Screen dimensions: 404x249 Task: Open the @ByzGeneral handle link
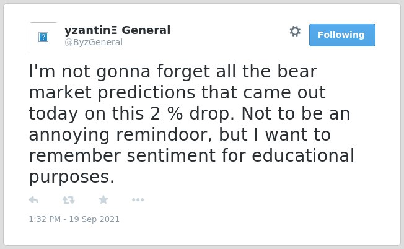tap(94, 42)
